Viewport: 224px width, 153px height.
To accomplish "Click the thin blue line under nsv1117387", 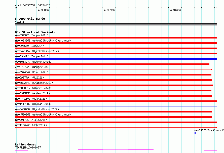I will [116, 106].
